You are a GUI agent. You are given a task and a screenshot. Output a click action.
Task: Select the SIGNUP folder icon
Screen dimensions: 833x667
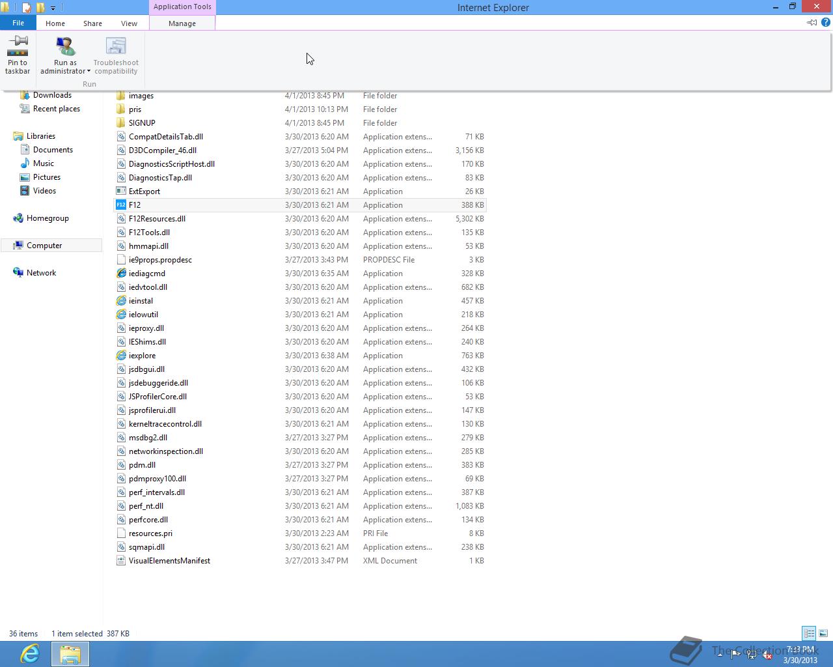click(121, 123)
